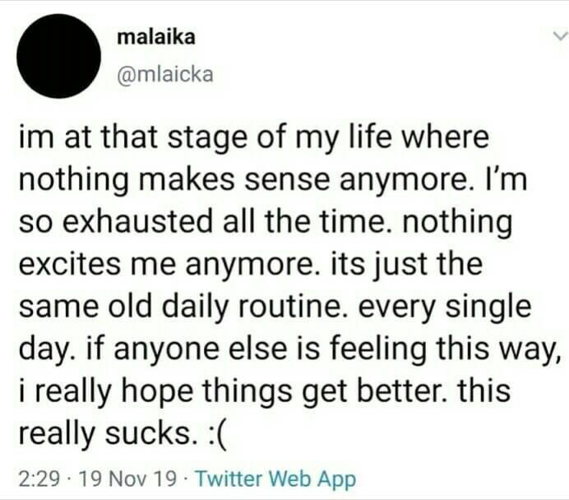
Task: Click the words "this way," in the tweet
Action: [497, 350]
